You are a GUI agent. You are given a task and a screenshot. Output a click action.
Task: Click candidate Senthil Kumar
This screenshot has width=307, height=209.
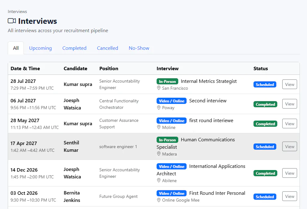[71, 147]
